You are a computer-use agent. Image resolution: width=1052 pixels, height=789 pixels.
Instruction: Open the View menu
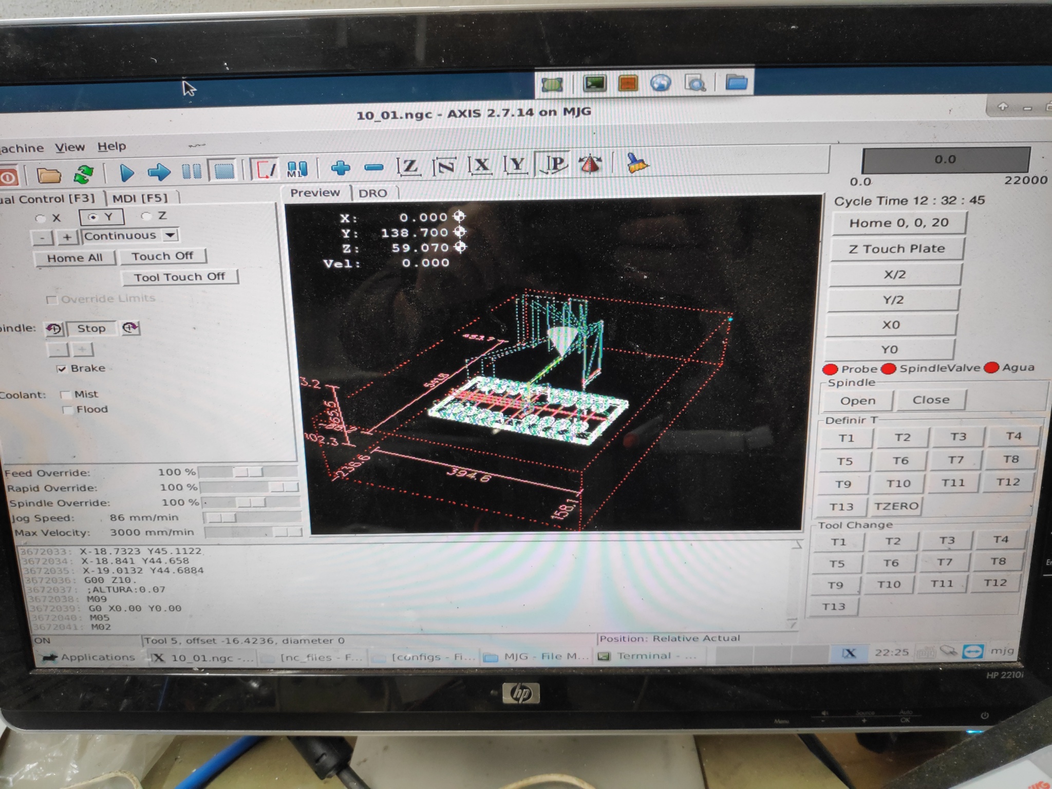click(x=70, y=147)
